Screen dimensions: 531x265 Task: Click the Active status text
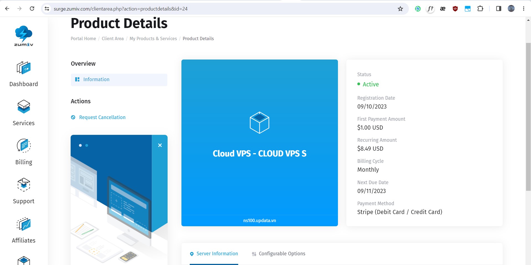371,84
